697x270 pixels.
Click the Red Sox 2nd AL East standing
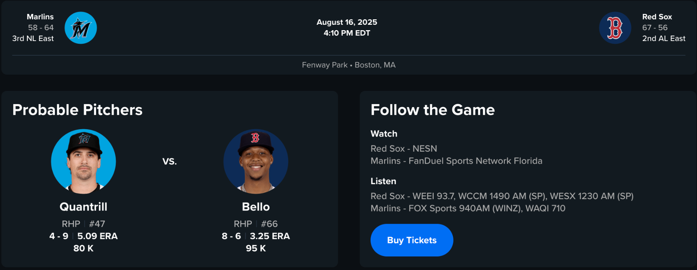pyautogui.click(x=663, y=38)
